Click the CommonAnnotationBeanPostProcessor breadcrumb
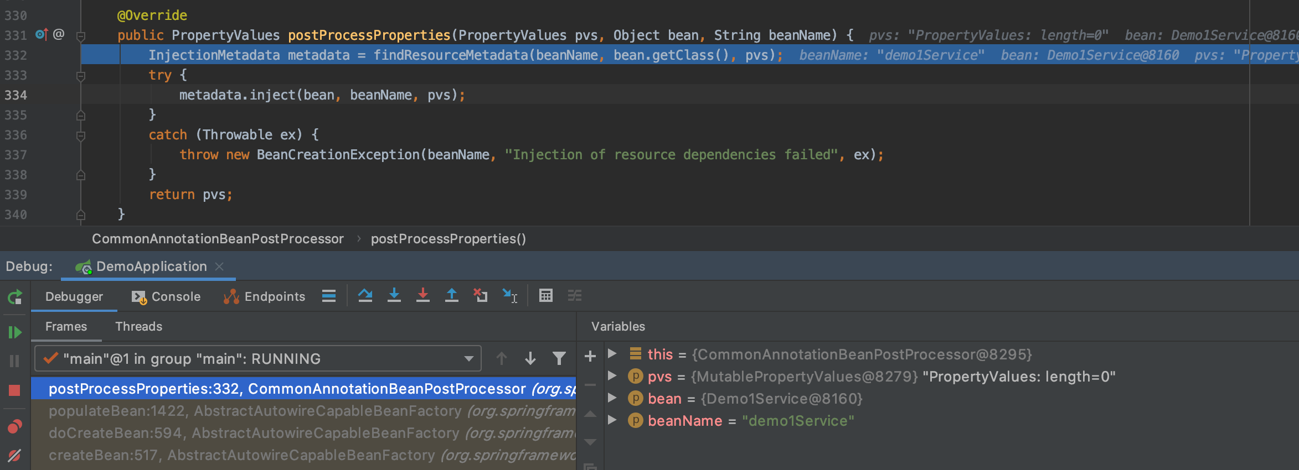1299x470 pixels. coord(218,239)
